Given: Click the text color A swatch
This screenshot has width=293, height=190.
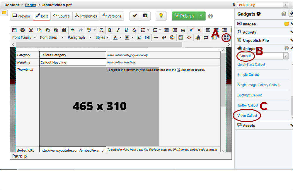Looking at the screenshot, I should click(x=115, y=37).
